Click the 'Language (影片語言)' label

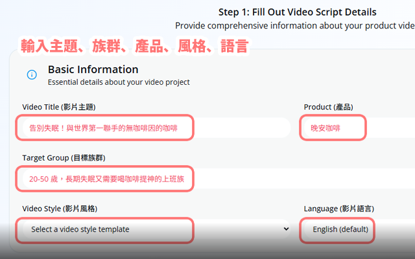338,208
